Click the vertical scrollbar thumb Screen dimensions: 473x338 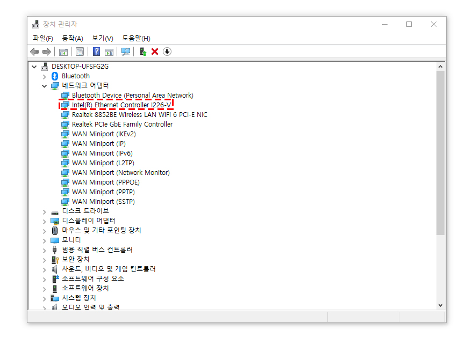coord(440,153)
